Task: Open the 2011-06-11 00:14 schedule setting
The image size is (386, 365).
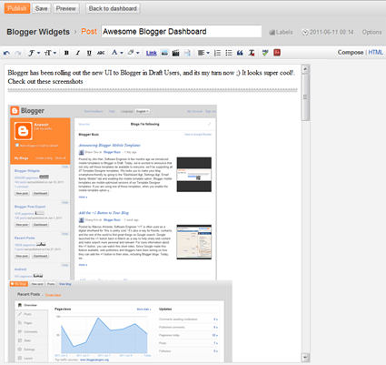Action: tap(328, 32)
